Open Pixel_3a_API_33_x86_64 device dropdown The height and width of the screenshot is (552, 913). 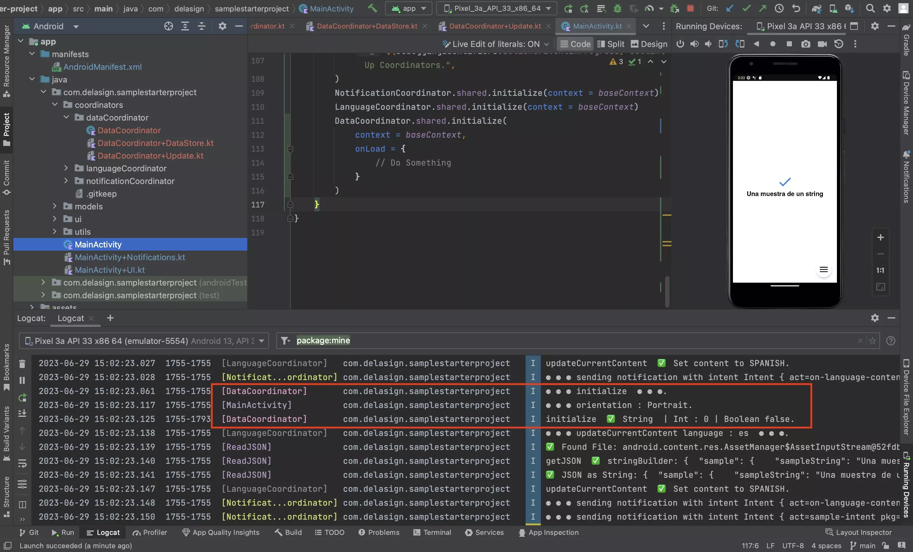pyautogui.click(x=496, y=8)
